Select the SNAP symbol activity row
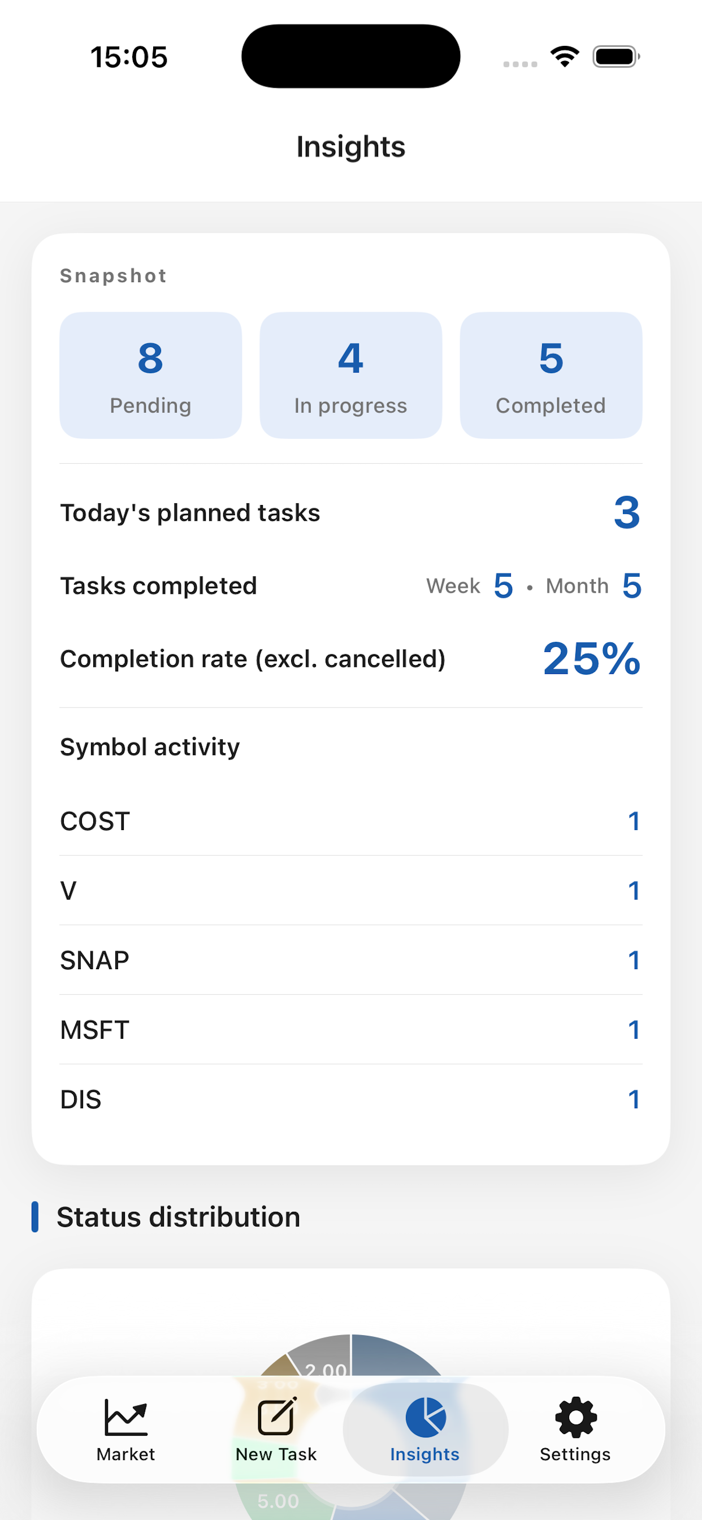This screenshot has width=702, height=1520. point(351,960)
